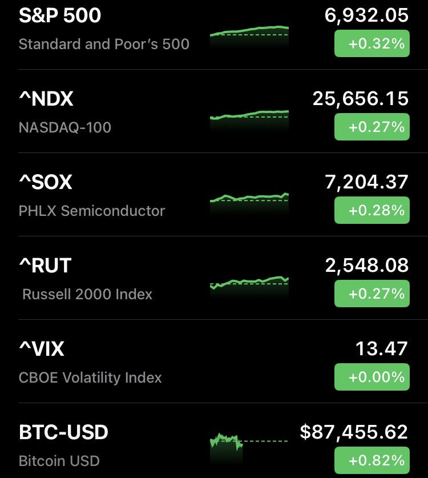428x478 pixels.
Task: Toggle the ^SOX +0.28% change badge
Action: [372, 211]
